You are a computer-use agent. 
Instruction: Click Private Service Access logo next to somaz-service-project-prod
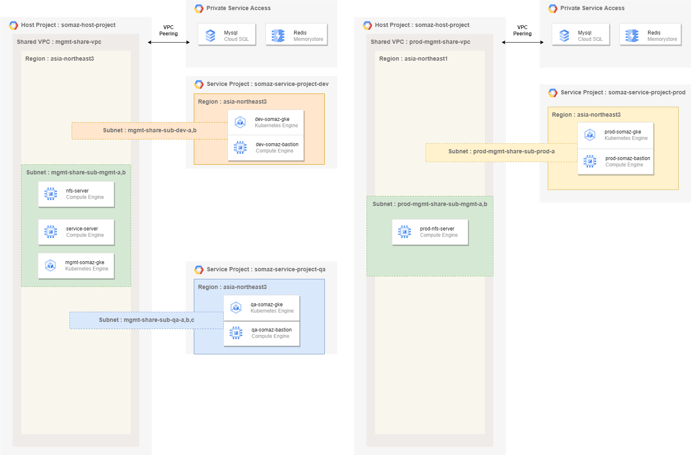[x=553, y=8]
